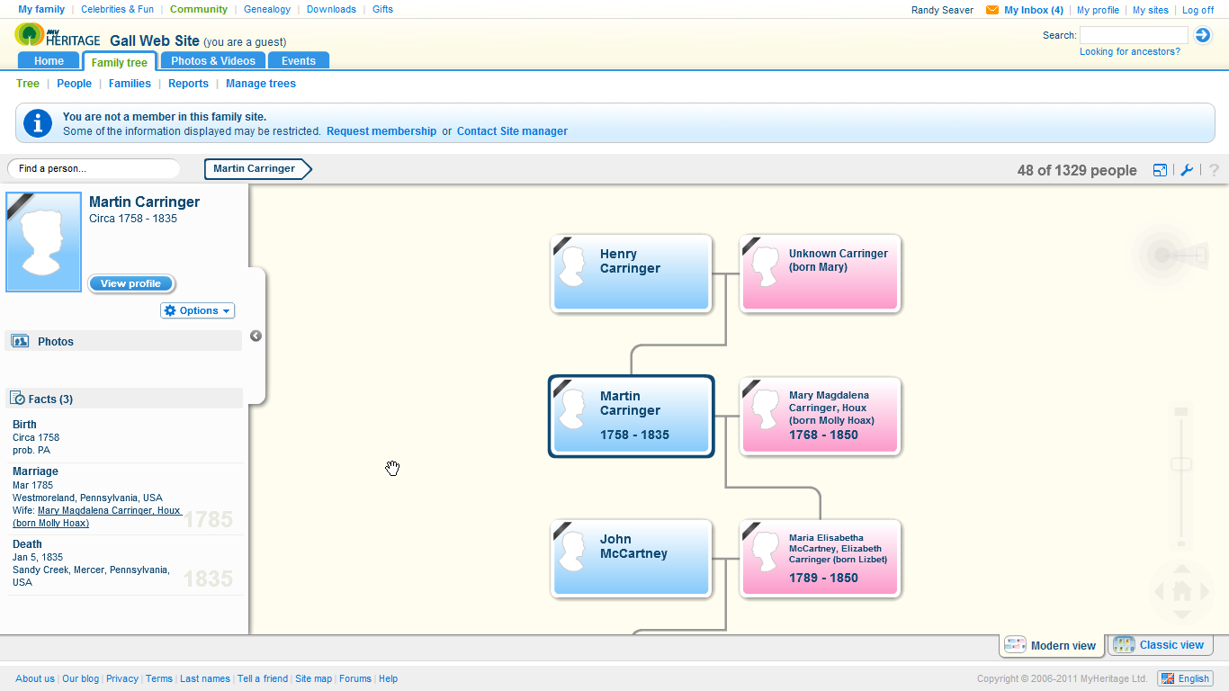The width and height of the screenshot is (1229, 691).
Task: Open the Community menu item
Action: pyautogui.click(x=198, y=9)
